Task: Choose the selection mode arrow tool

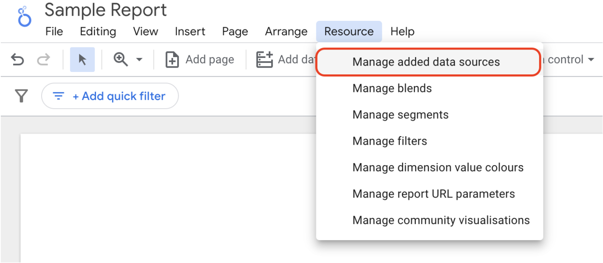Action: [x=82, y=60]
